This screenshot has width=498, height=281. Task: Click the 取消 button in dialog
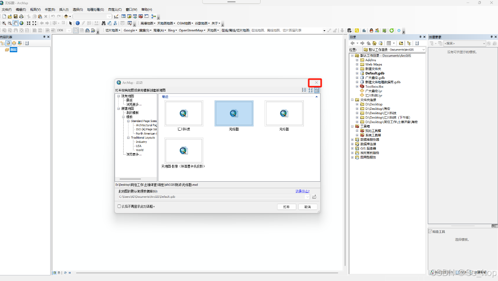tap(307, 207)
